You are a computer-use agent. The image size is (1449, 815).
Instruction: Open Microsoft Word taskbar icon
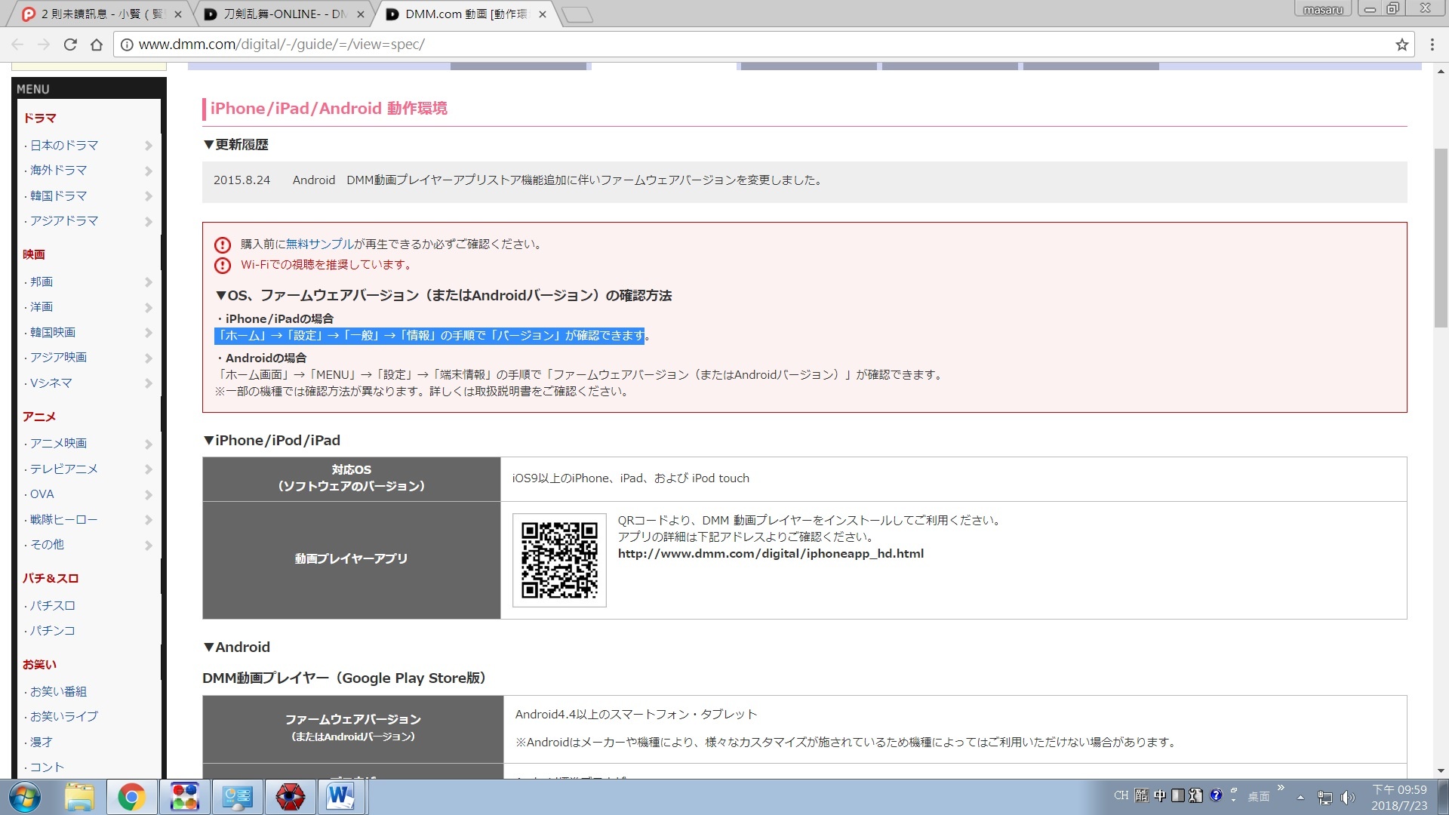click(x=341, y=797)
